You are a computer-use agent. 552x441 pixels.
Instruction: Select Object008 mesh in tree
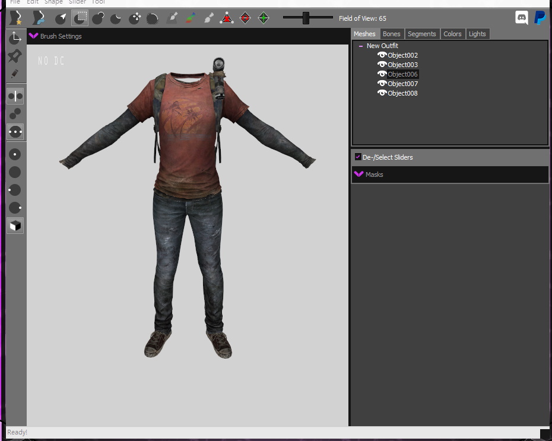pos(403,93)
